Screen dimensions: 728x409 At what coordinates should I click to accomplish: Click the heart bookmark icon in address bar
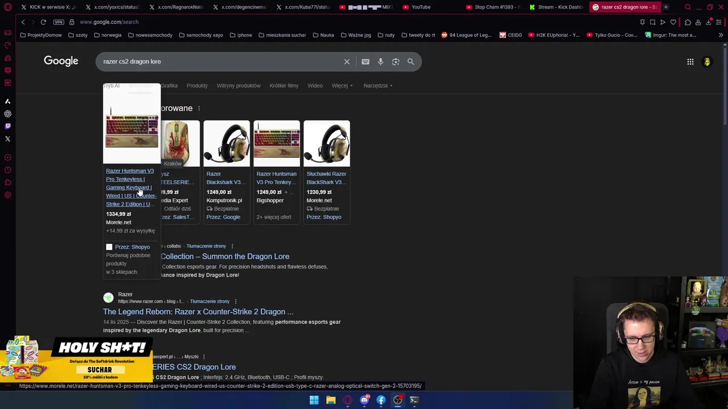[673, 22]
